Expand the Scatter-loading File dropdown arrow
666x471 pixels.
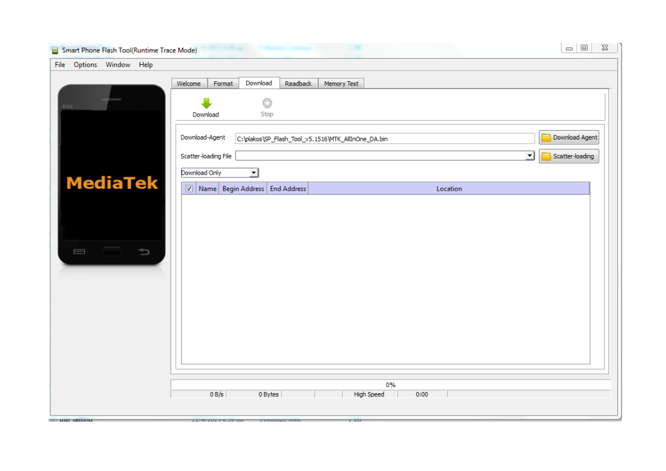(529, 156)
